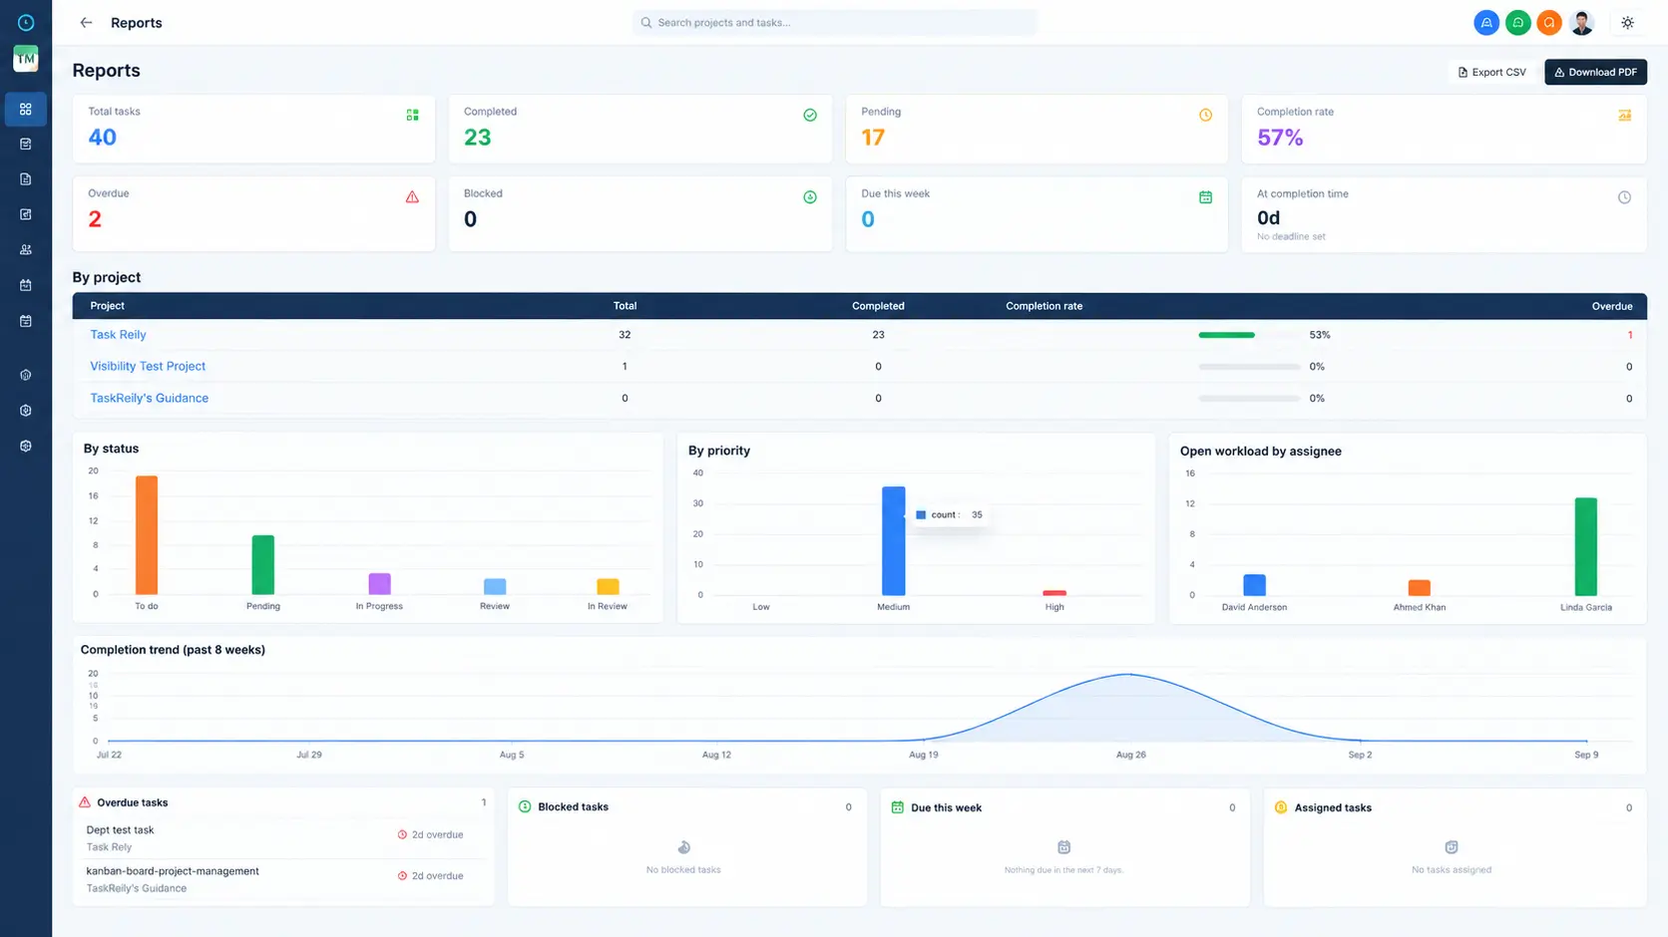Viewport: 1668px width, 937px height.
Task: Click the orange circular icon in header
Action: [x=1549, y=23]
